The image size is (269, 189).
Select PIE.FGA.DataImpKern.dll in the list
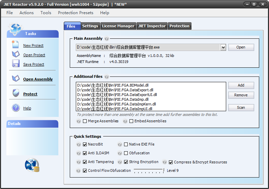[117, 104]
